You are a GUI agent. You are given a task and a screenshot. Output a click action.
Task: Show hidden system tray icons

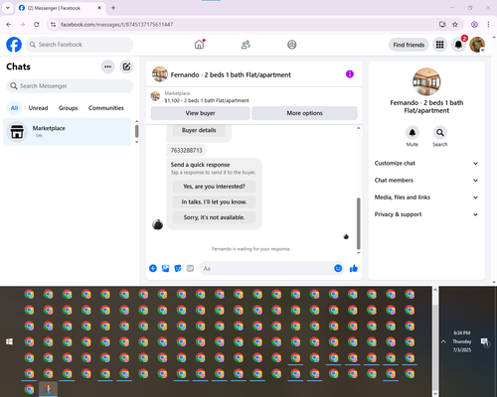tap(443, 341)
